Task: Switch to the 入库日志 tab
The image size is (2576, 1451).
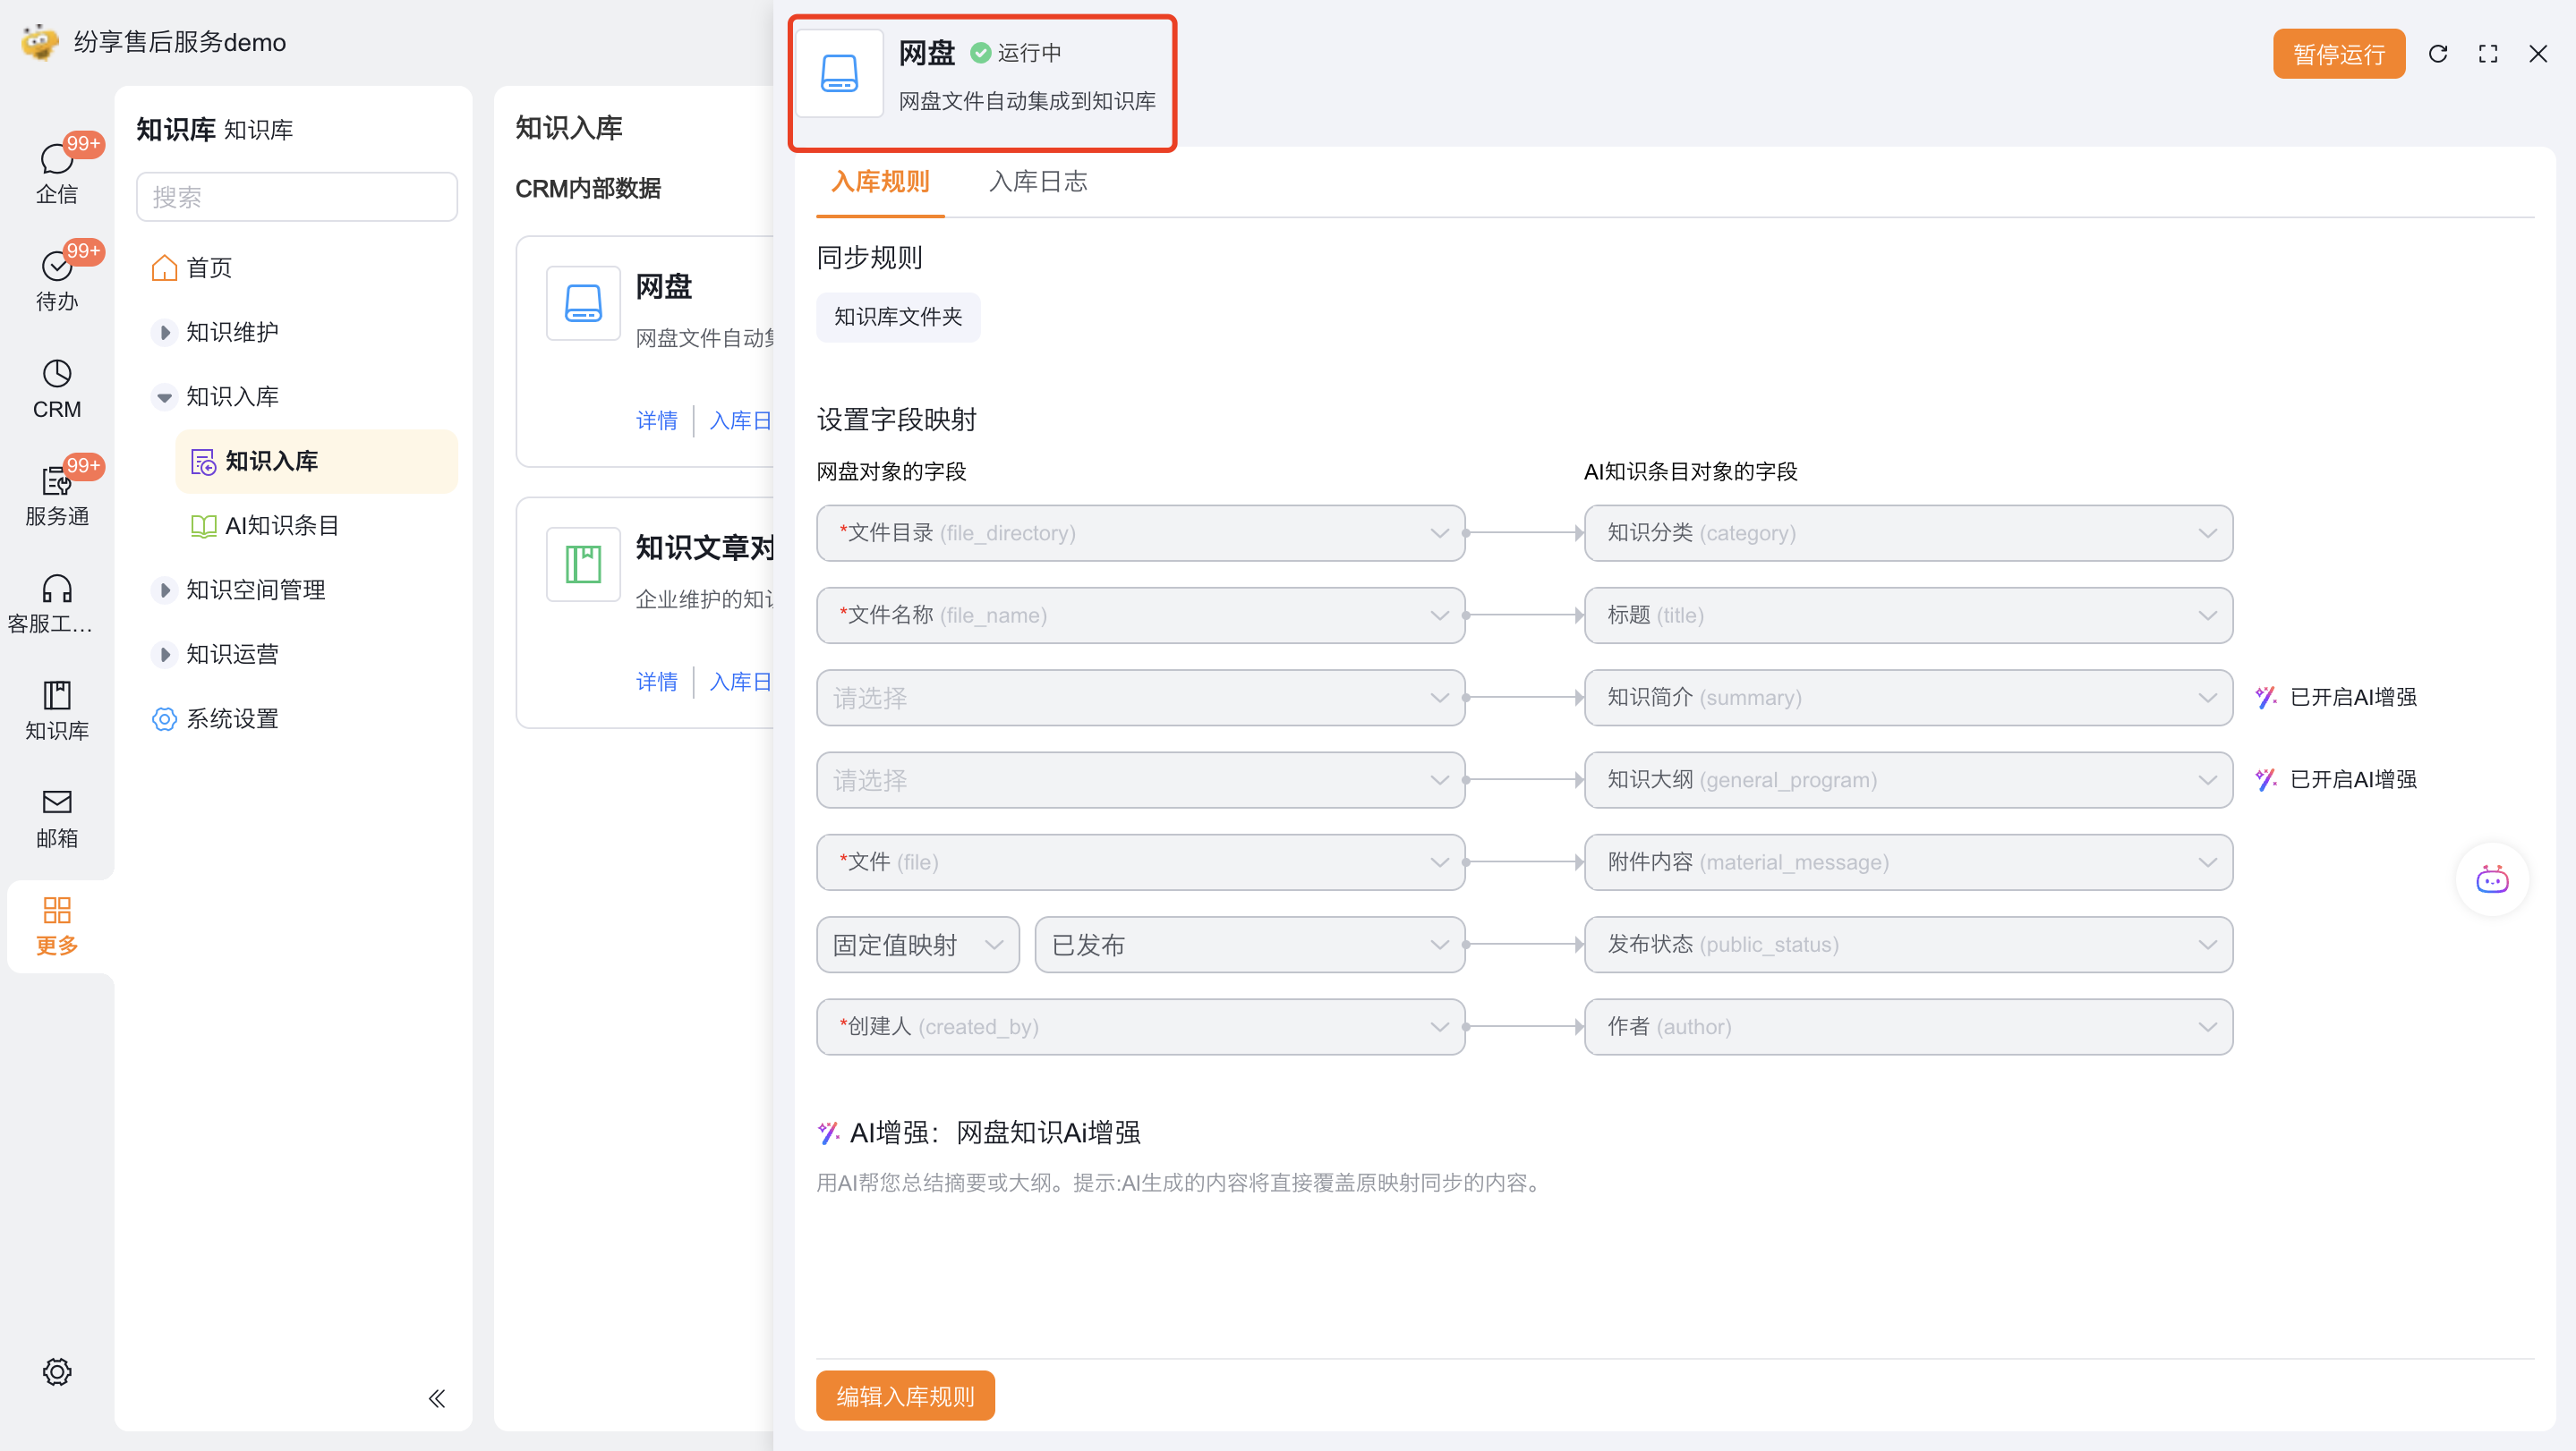Action: [1037, 182]
